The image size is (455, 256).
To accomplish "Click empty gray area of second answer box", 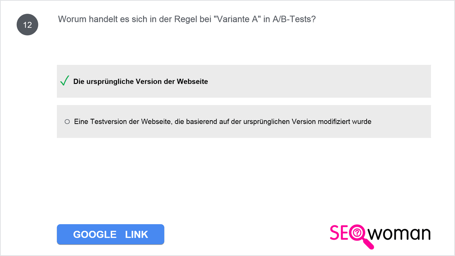I will tap(402, 121).
